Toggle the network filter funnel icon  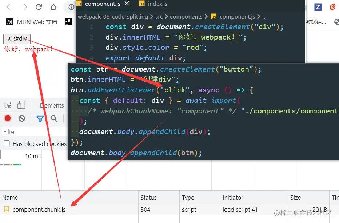tap(40, 118)
